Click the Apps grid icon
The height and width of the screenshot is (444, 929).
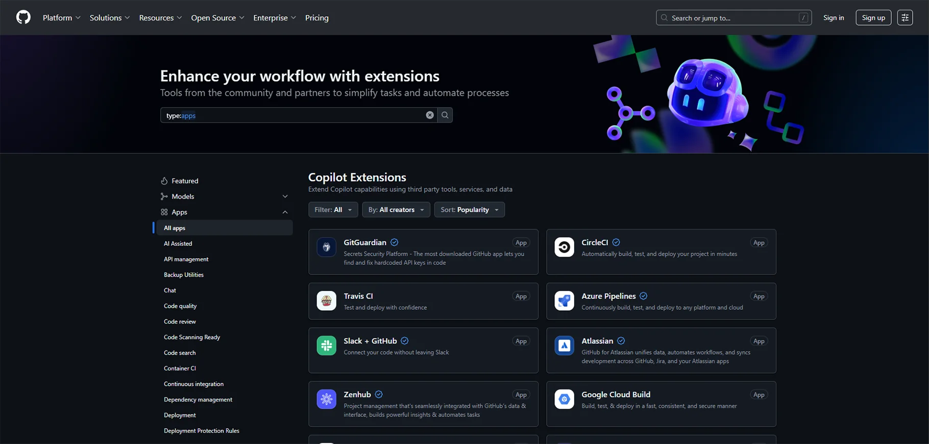point(164,212)
